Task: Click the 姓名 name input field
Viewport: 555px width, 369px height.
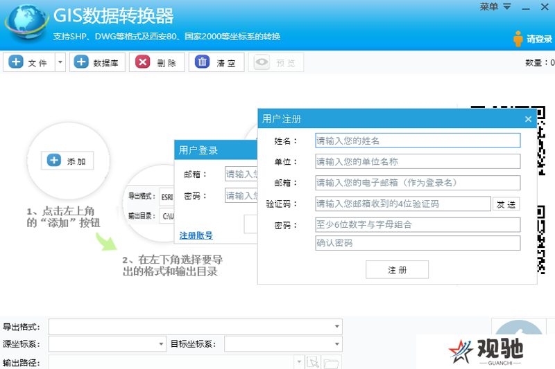Action: [418, 141]
